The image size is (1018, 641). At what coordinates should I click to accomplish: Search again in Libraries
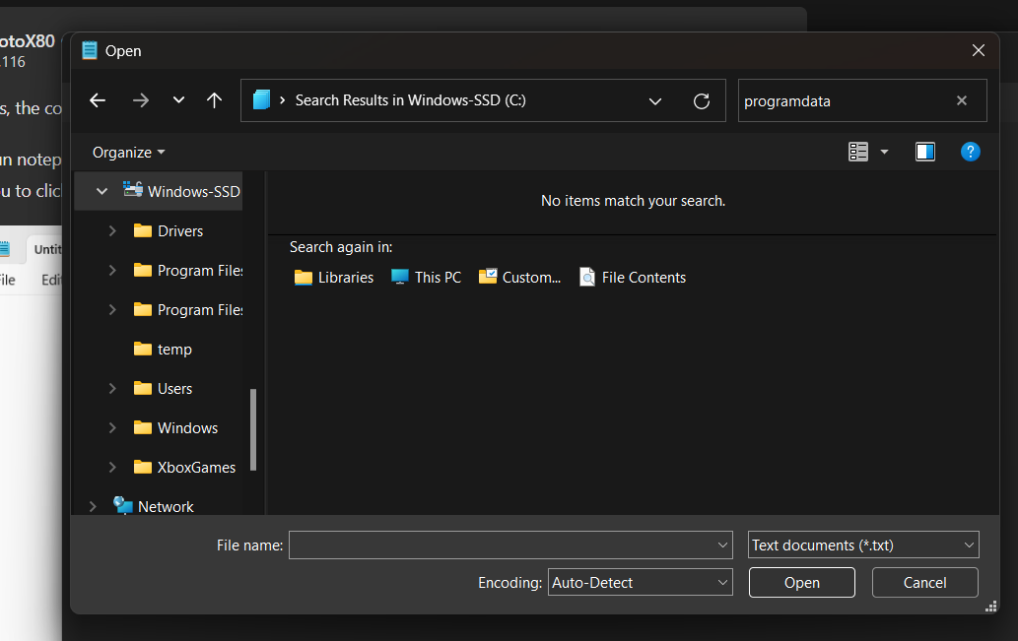pyautogui.click(x=334, y=278)
